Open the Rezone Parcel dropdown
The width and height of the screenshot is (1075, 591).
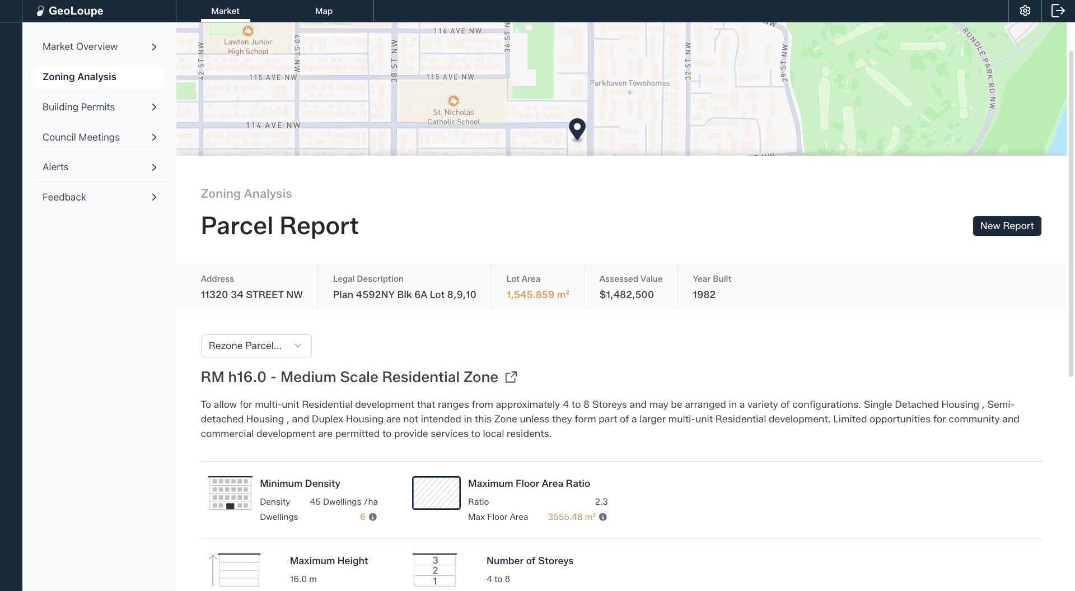tap(255, 346)
